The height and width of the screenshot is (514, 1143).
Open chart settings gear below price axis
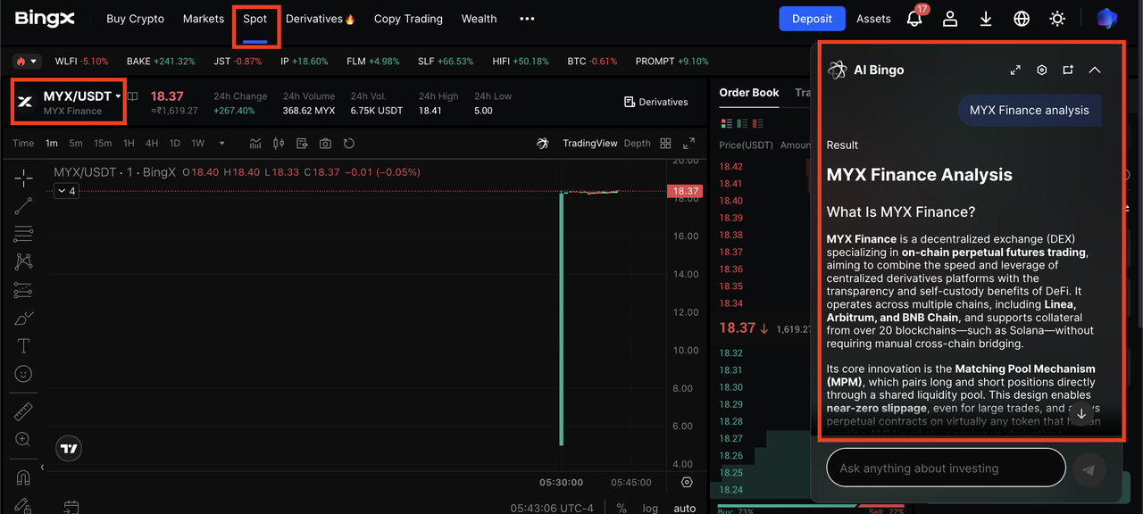pos(687,482)
